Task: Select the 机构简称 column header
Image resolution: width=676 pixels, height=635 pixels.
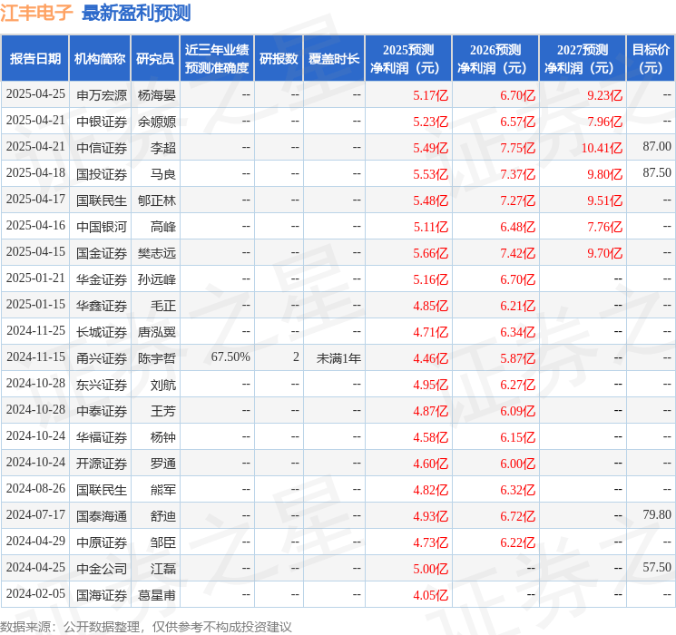Action: pyautogui.click(x=100, y=59)
